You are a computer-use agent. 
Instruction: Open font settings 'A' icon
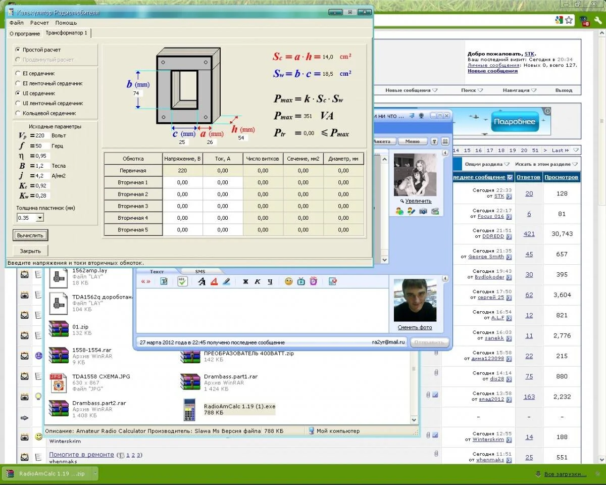[201, 281]
